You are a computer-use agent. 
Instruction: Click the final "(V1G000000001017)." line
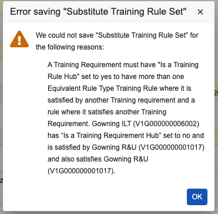81,171
